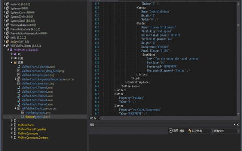Open the 所有文件 search scope dropdown
242x151 pixels.
point(225,131)
